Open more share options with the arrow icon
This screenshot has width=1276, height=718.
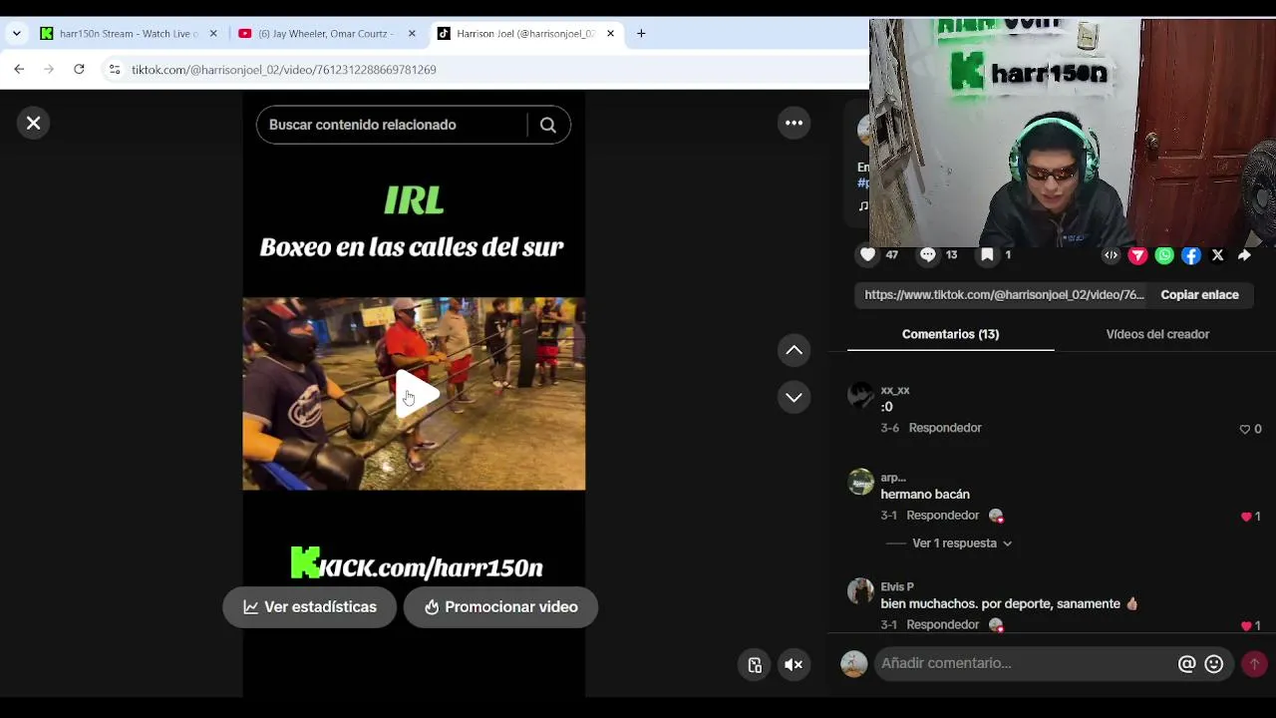tap(1244, 255)
